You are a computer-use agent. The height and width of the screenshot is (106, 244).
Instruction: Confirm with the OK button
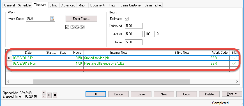[96, 94]
